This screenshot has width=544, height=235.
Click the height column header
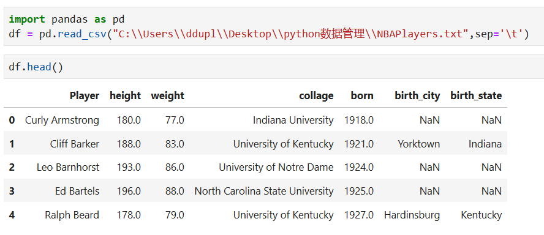(125, 95)
